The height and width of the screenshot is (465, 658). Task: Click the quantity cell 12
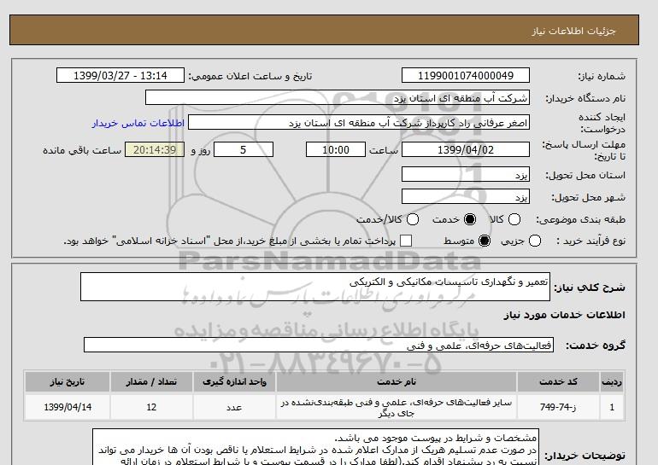click(151, 407)
